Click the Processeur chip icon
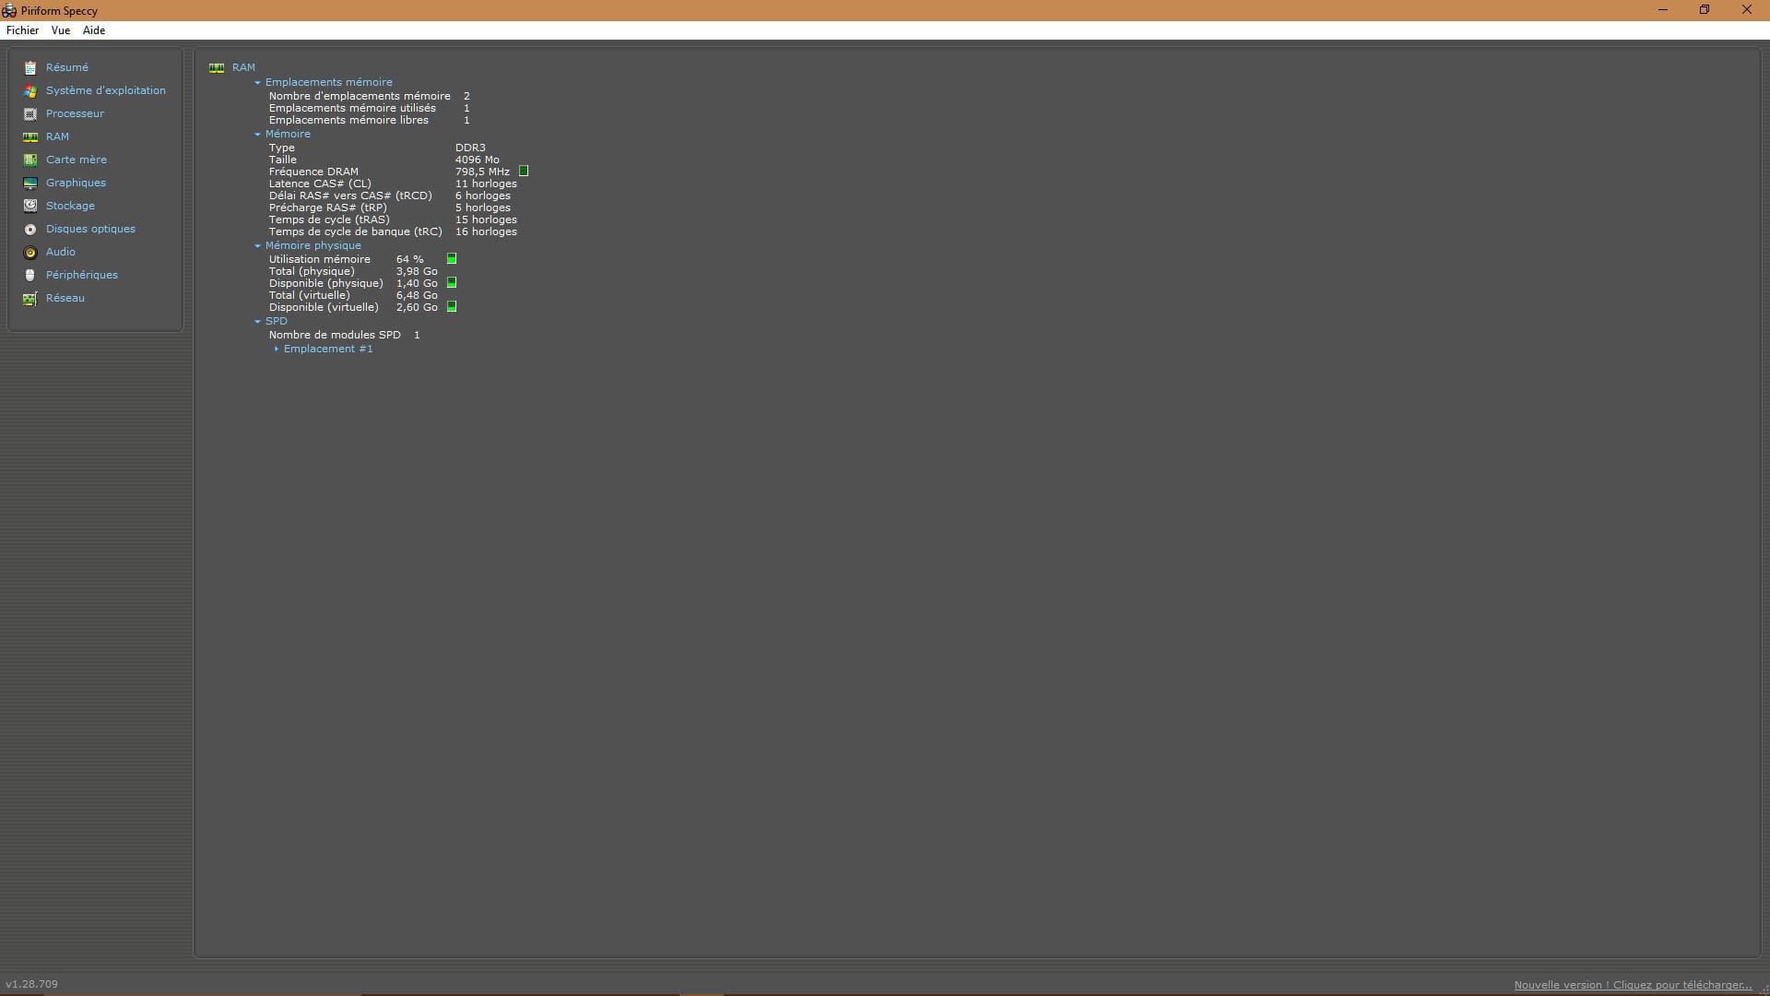 point(30,113)
